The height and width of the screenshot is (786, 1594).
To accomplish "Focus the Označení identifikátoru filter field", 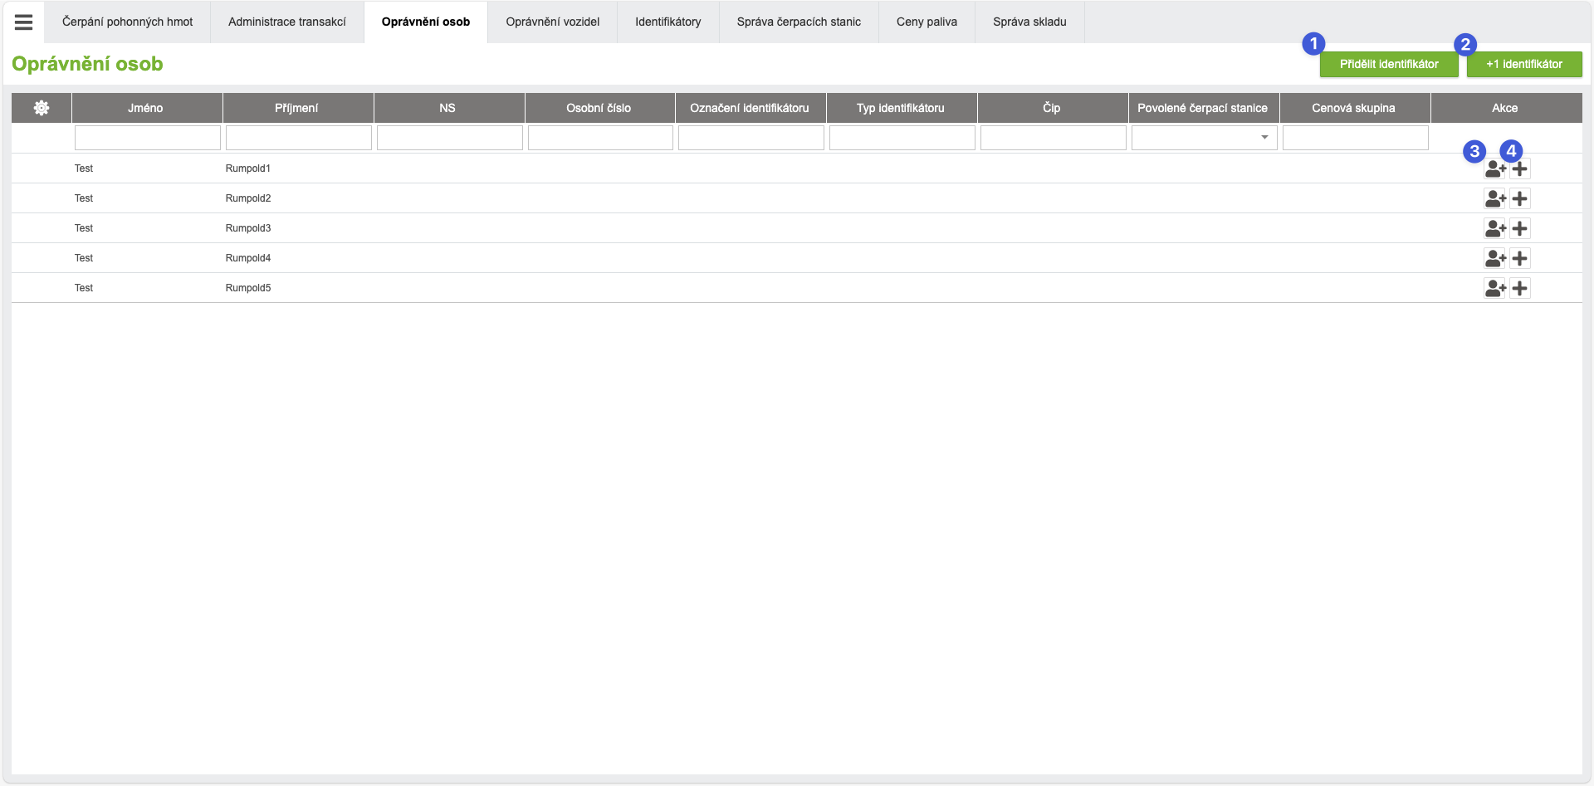I will (751, 138).
